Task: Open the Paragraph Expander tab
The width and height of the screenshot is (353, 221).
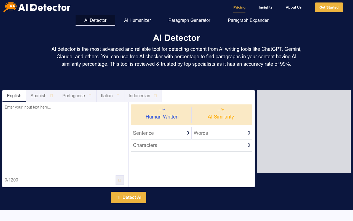Action: [x=248, y=20]
